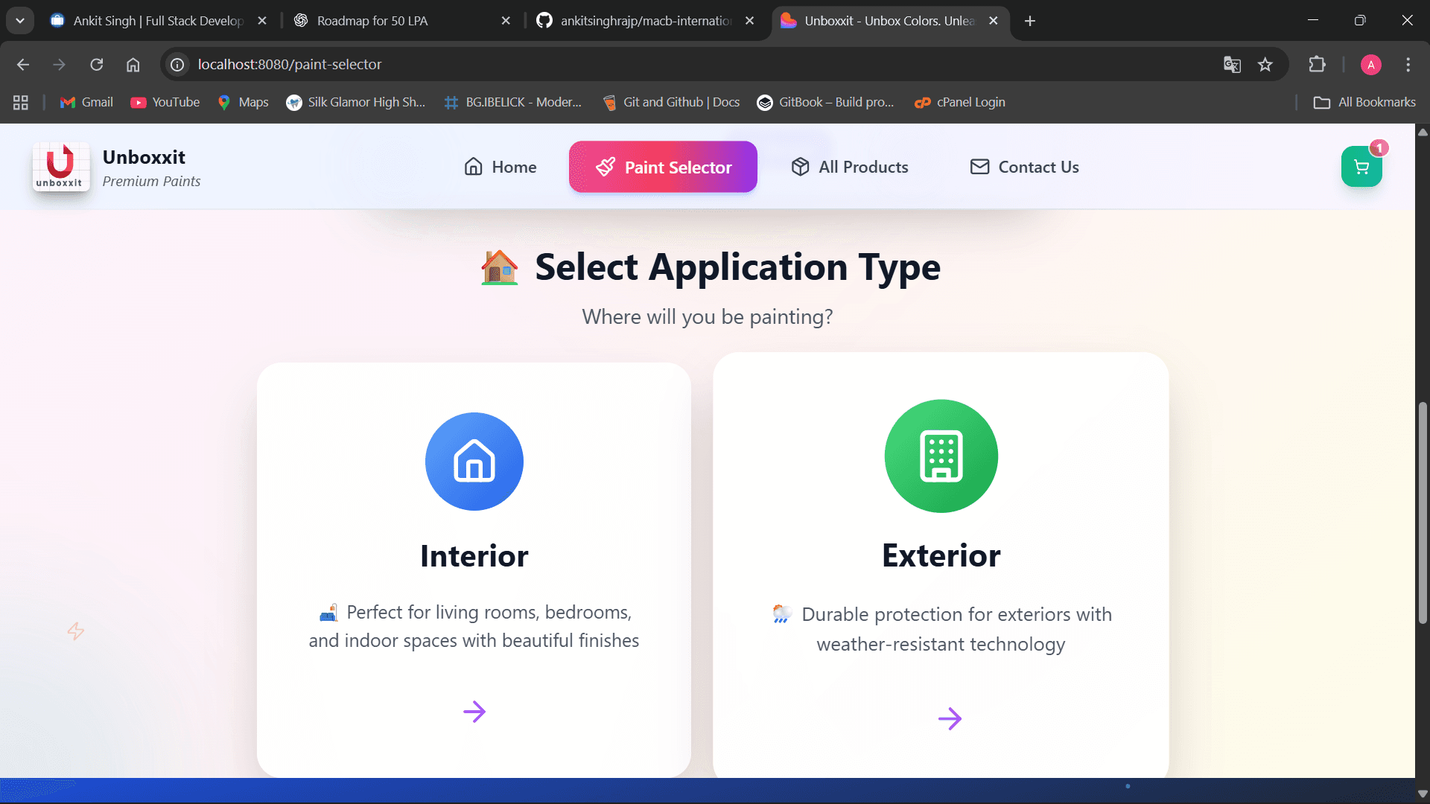The width and height of the screenshot is (1430, 804).
Task: Click the Google Translate icon in address bar
Action: coord(1232,65)
